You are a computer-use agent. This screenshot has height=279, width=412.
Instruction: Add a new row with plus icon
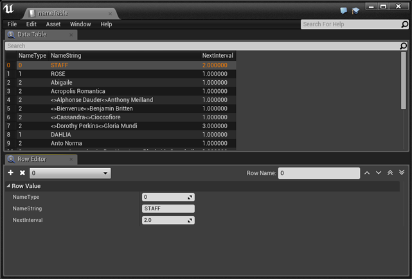[10, 173]
